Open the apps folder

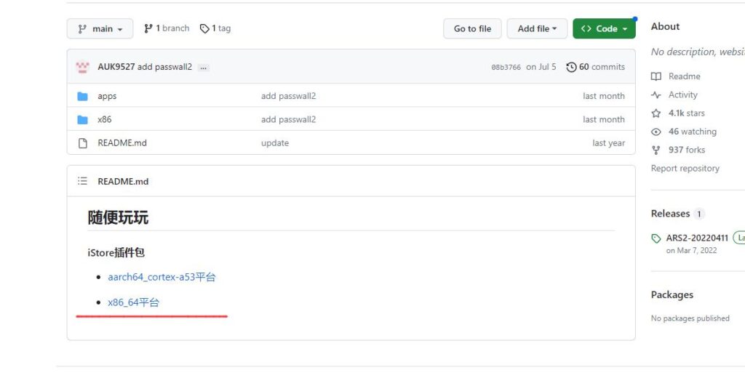tap(107, 96)
